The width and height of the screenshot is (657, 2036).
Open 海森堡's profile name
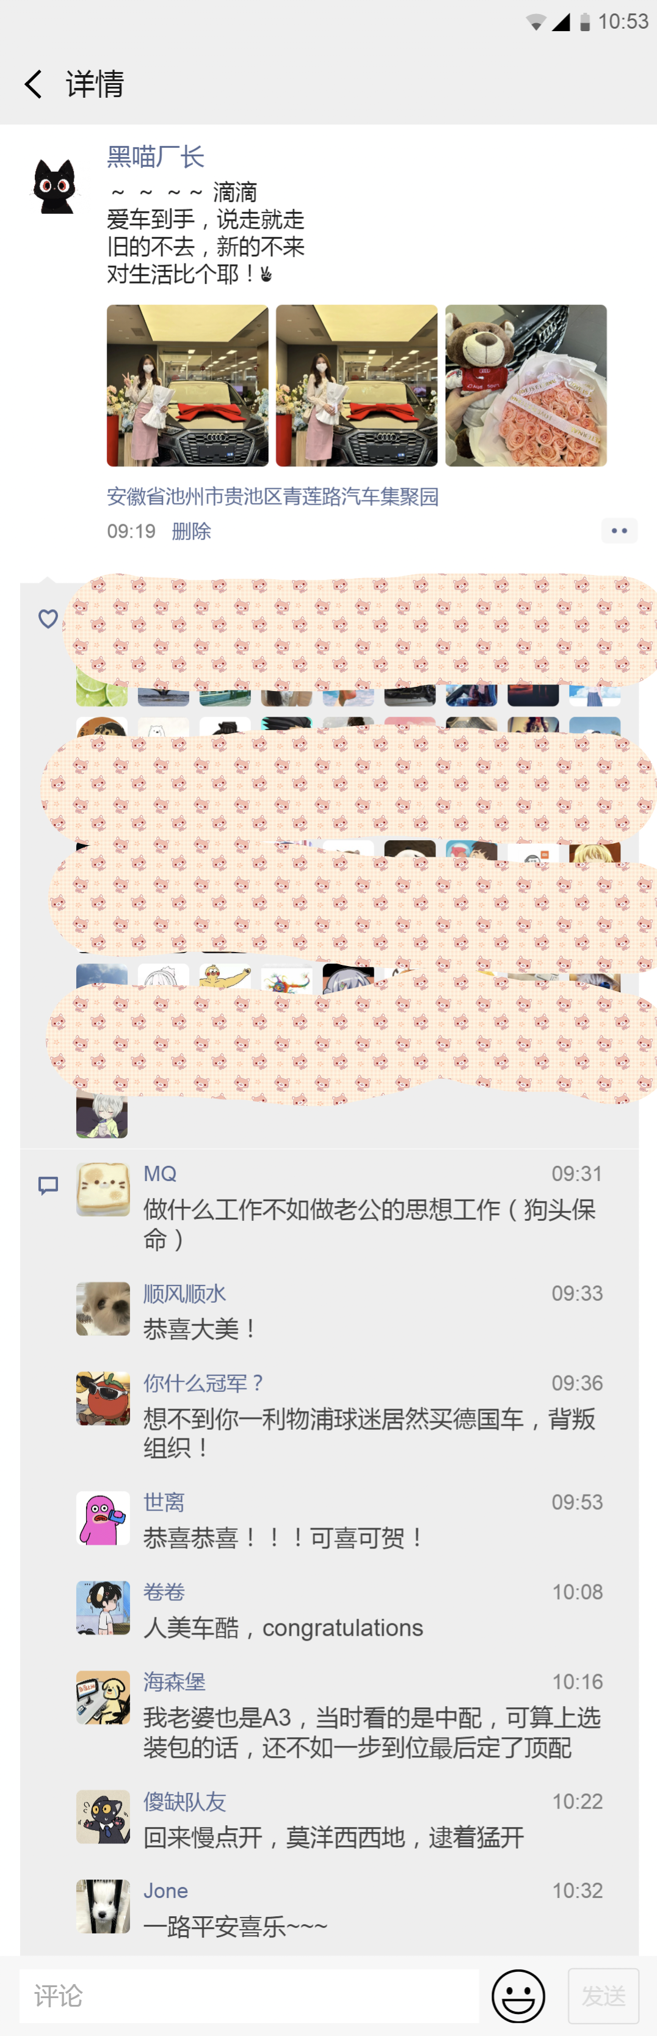point(175,1681)
